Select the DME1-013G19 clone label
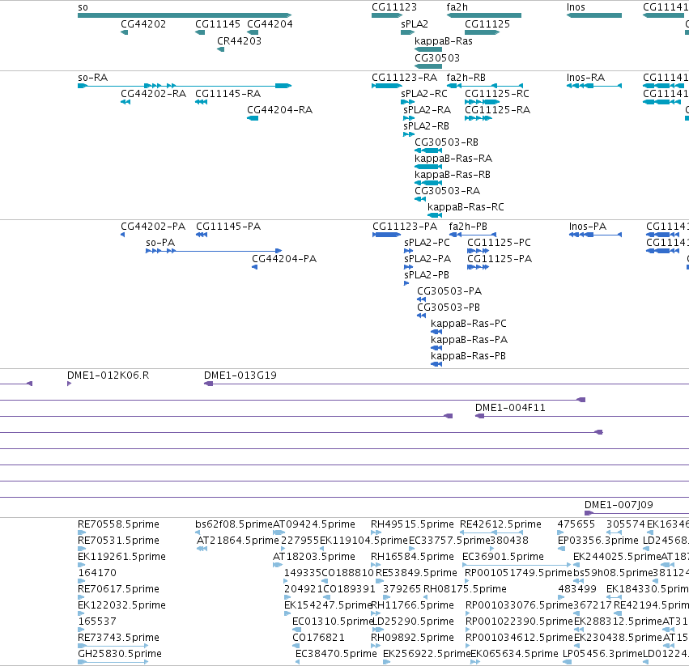 (x=240, y=375)
